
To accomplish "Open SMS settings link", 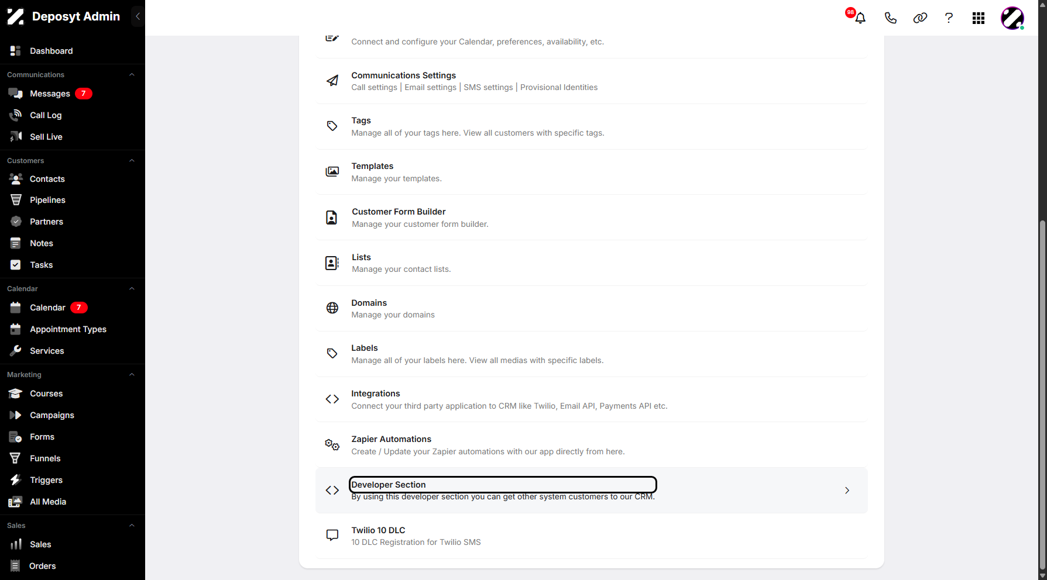I will [489, 88].
